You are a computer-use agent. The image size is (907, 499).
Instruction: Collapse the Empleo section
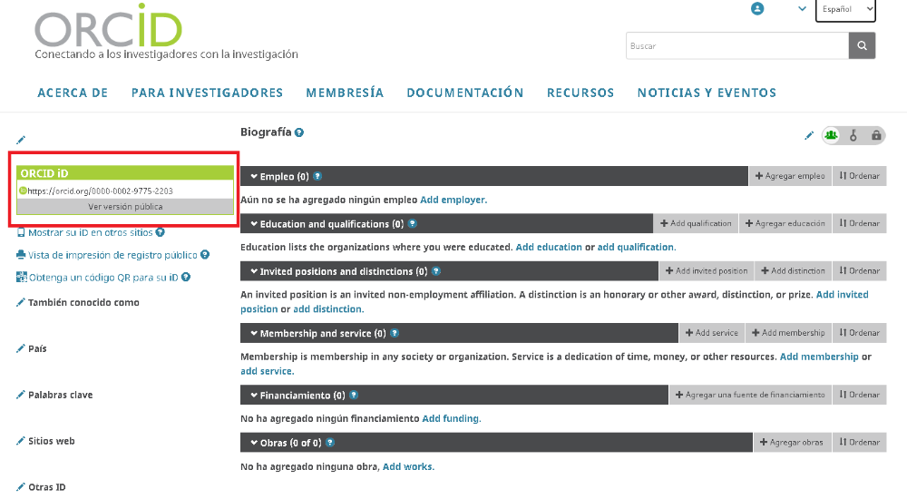pyautogui.click(x=254, y=176)
